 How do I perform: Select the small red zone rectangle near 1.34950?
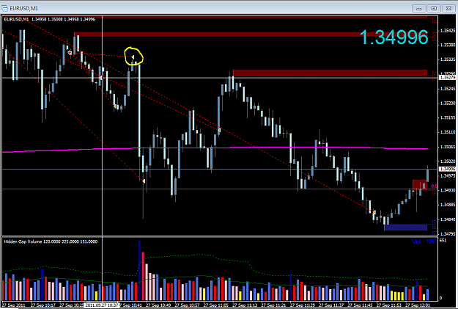pos(420,184)
